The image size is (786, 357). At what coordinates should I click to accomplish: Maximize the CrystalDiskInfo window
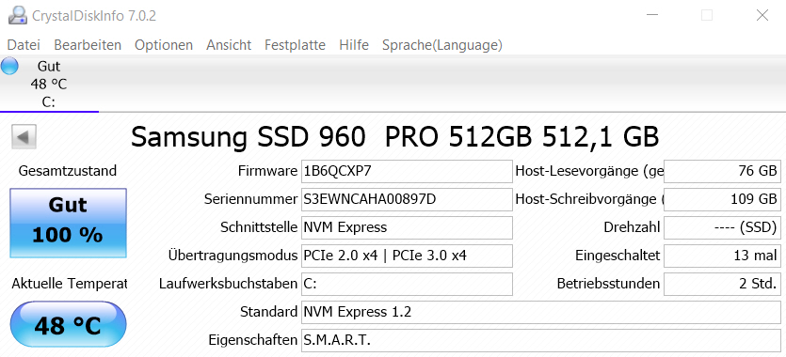(707, 15)
